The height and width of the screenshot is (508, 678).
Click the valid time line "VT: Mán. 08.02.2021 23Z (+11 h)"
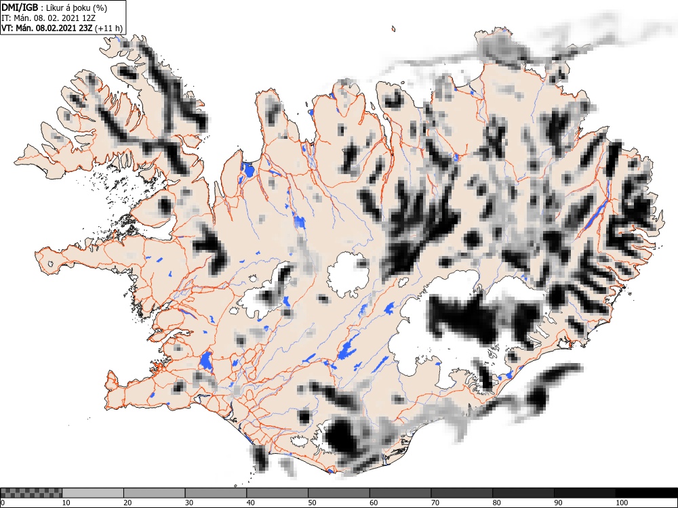(62, 28)
